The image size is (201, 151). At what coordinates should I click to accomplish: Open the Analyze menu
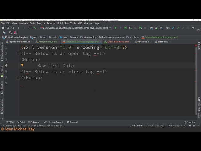41,23
